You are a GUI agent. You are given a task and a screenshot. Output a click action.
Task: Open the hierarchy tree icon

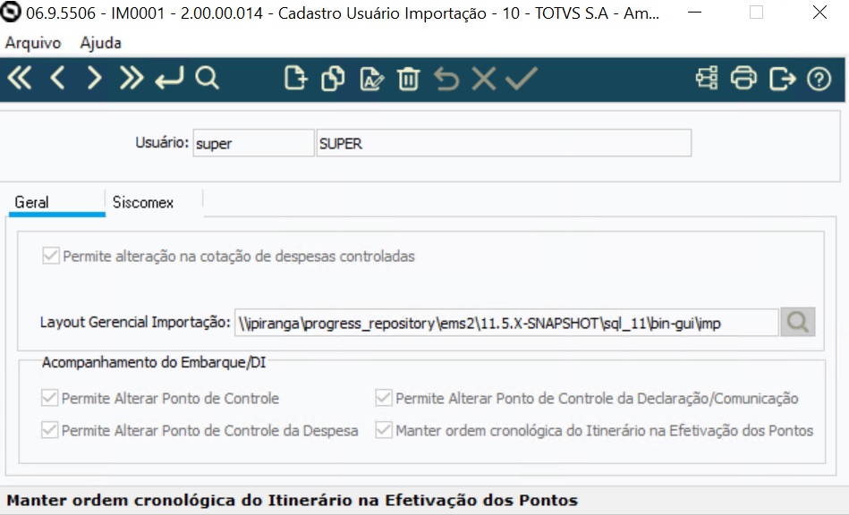click(707, 79)
